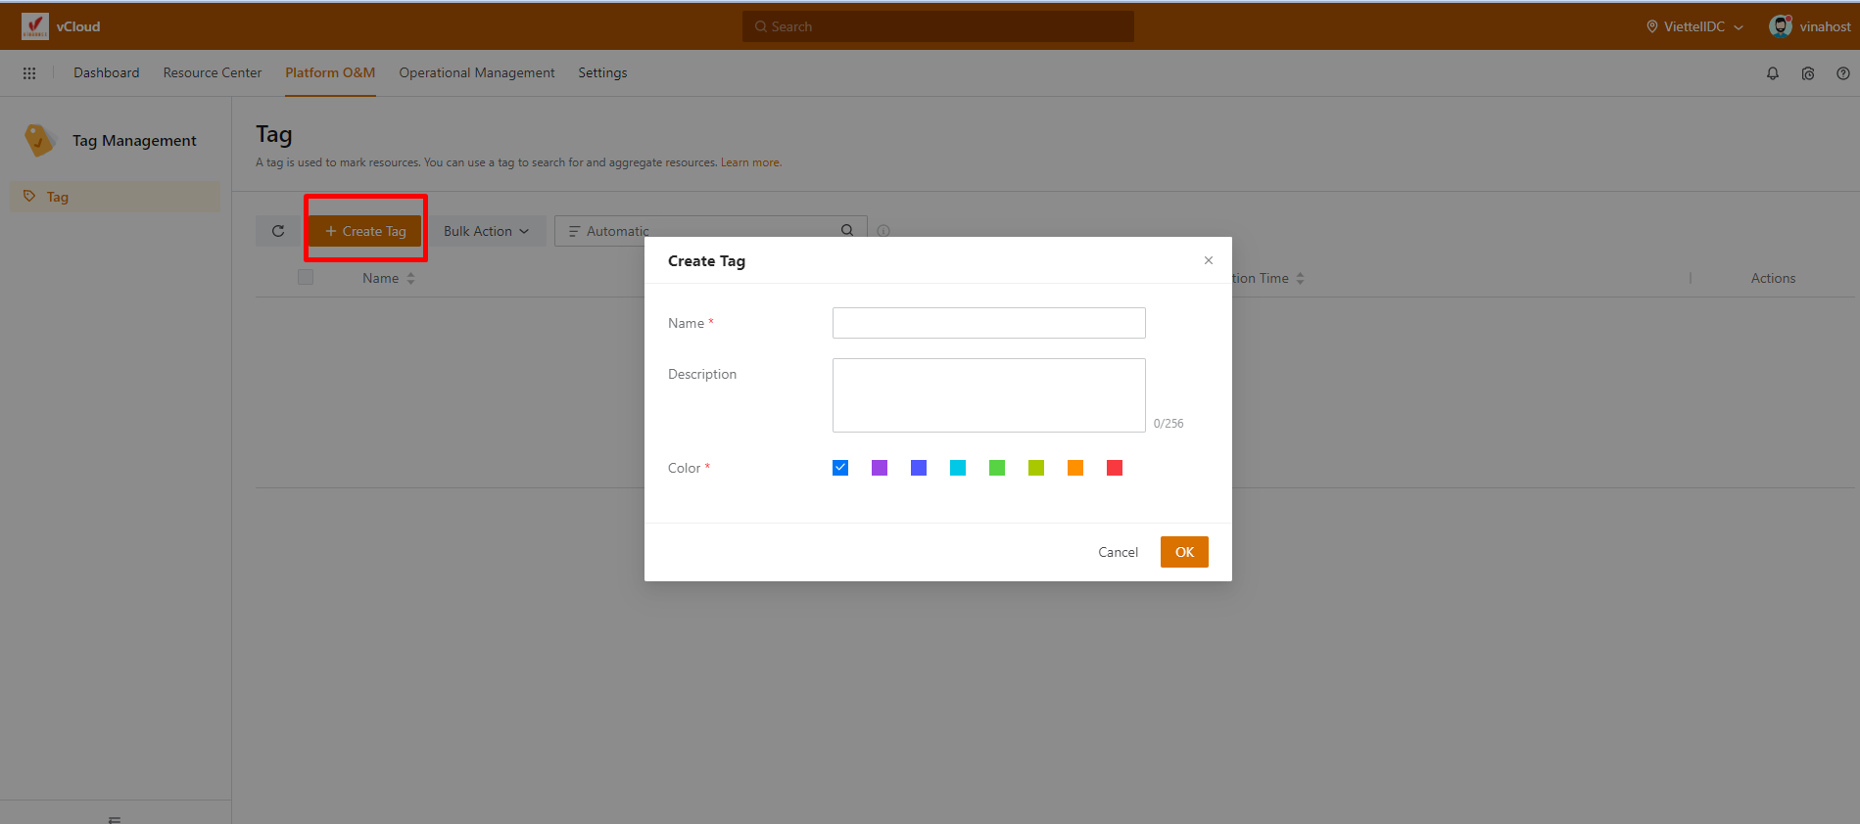Open the help question mark icon
The image size is (1860, 824).
[x=1842, y=73]
